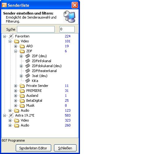Expand the 3sat (deu) channel entry
The image size is (158, 154).
[21, 76]
